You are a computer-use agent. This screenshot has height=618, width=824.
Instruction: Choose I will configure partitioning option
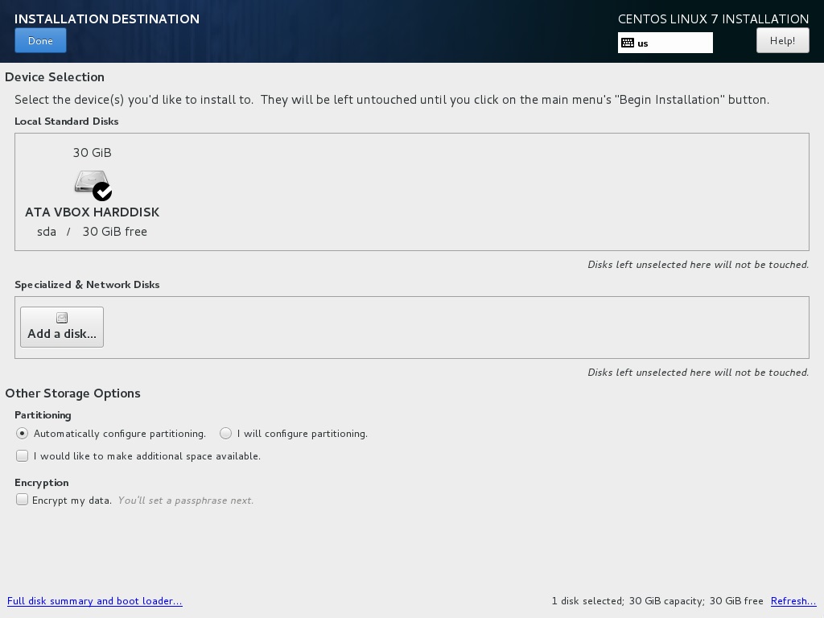[226, 433]
